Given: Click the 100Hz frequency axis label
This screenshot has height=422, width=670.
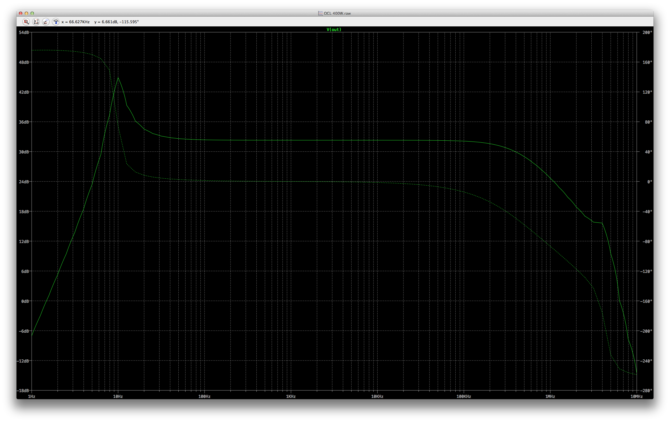Looking at the screenshot, I should (x=204, y=396).
